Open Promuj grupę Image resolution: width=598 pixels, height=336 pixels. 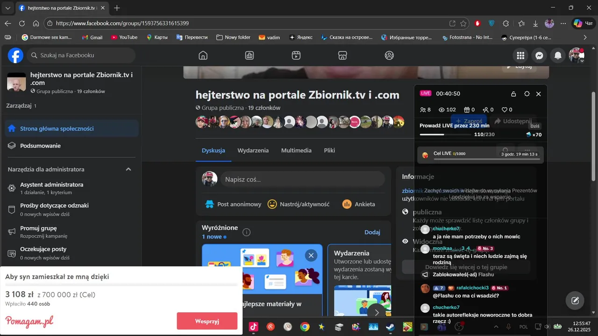[x=71, y=232]
